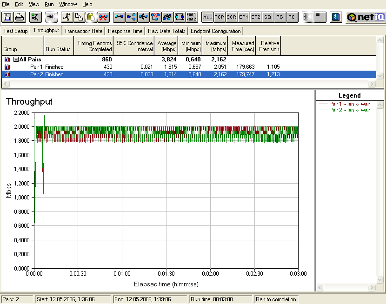Screen dimensions: 386x304
Task: Click Legend panel scroll-left arrow
Action: [320, 287]
